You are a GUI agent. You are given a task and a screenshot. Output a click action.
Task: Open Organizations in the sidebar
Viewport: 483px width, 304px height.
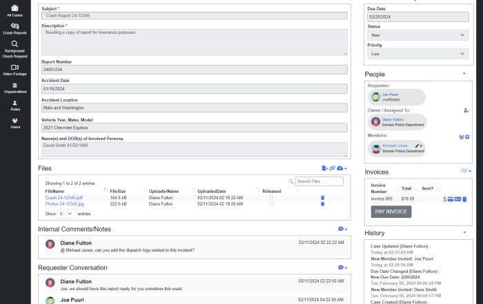click(x=14, y=88)
